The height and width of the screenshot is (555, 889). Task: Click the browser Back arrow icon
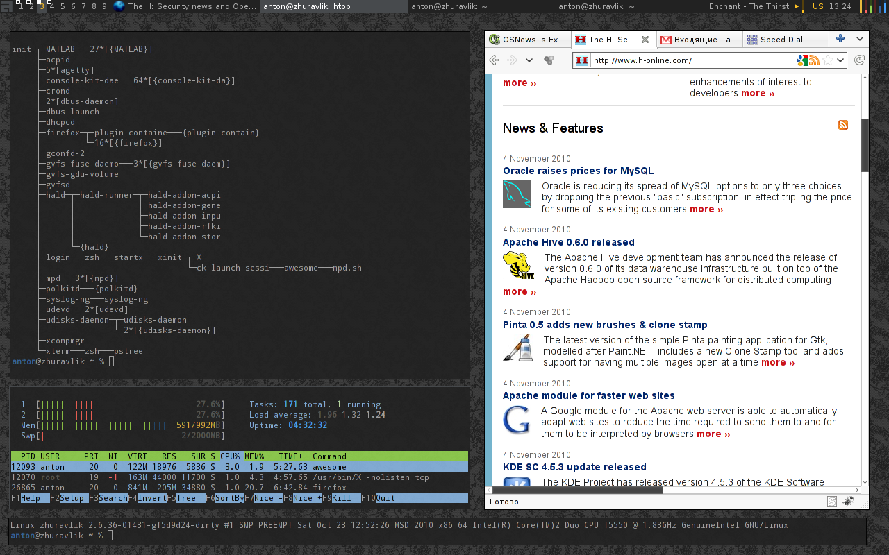495,60
